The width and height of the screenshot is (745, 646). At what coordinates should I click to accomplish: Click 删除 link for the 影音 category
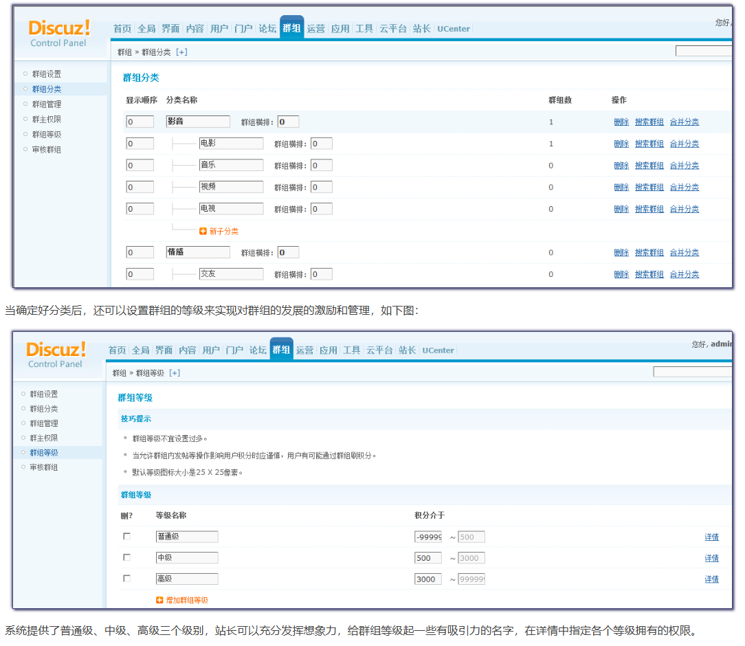coord(621,122)
